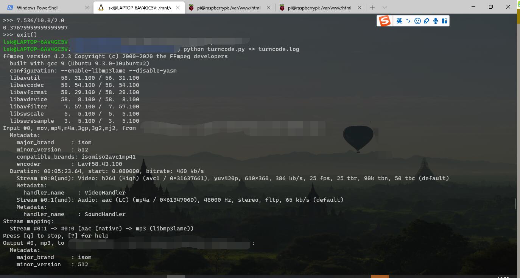The image size is (520, 278).
Task: Start voice input with the microphone icon
Action: [436, 21]
